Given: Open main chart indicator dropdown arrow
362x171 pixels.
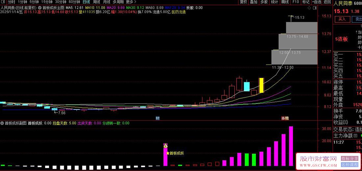Looking at the screenshot, I should 40,8.
